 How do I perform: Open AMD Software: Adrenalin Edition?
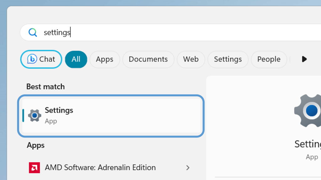pos(100,168)
